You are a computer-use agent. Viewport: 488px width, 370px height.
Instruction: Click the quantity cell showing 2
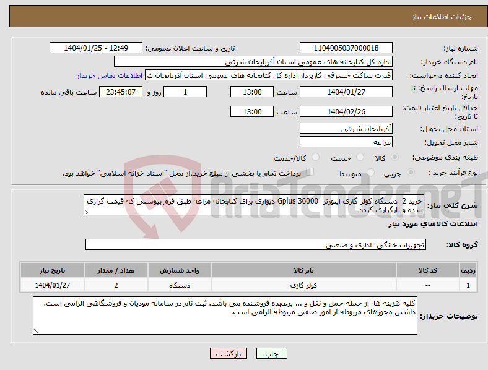point(116,285)
